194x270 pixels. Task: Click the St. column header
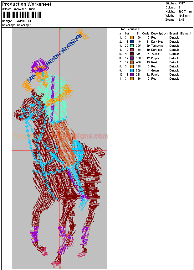[139, 34]
